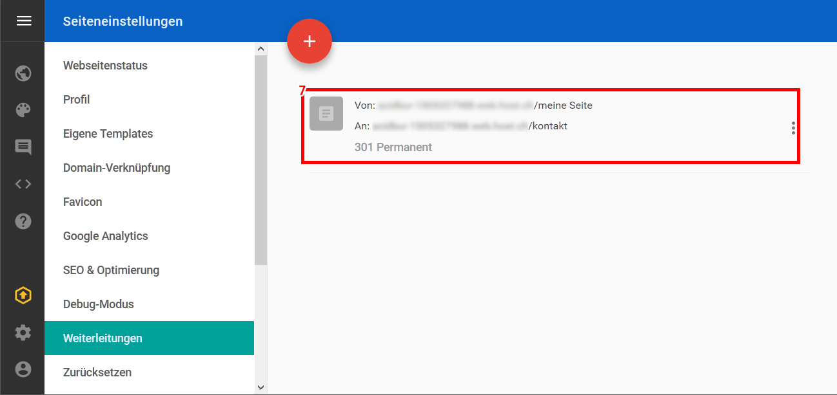Open the Profil settings
This screenshot has width=837, height=395.
pos(77,100)
